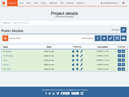Edit the Ford Mustang model
The width and height of the screenshot is (129, 97).
[119, 56]
